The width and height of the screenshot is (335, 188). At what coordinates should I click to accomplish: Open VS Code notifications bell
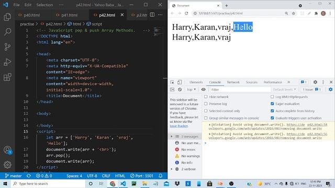point(161,176)
